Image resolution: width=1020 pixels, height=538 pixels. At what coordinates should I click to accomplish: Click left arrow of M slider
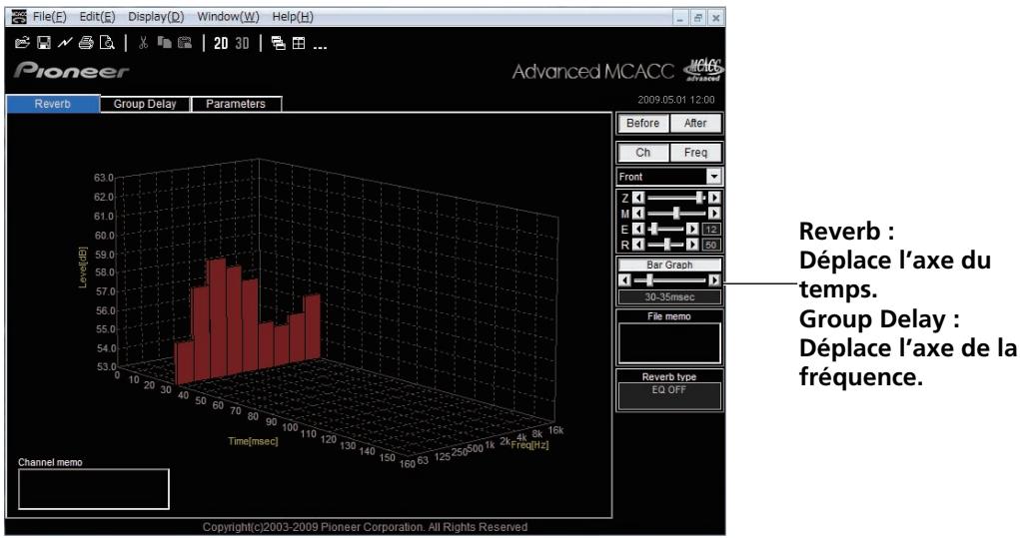[638, 214]
